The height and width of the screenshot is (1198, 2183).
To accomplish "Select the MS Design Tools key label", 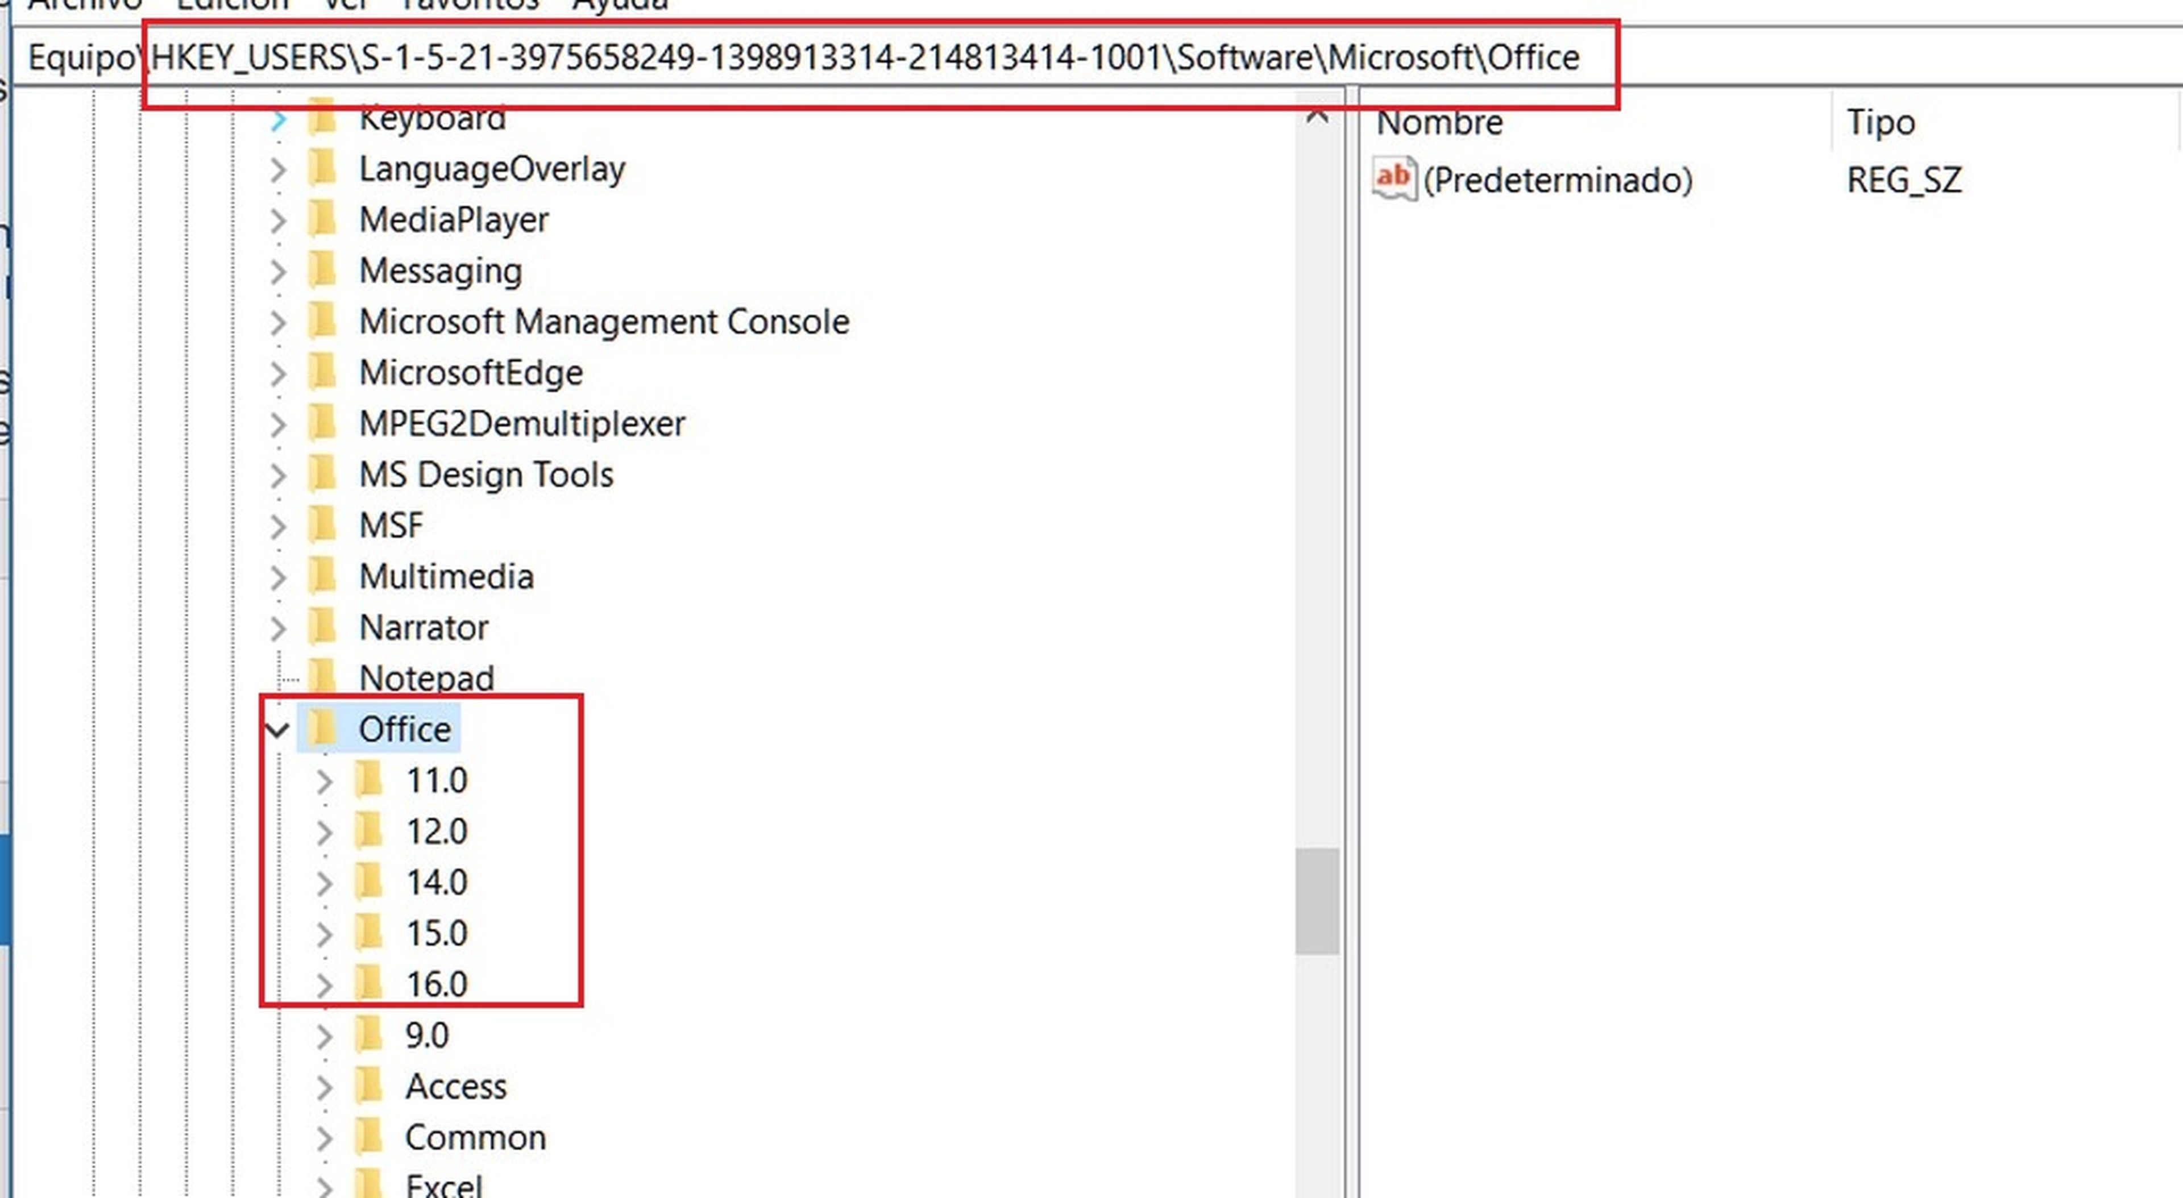I will [x=487, y=475].
